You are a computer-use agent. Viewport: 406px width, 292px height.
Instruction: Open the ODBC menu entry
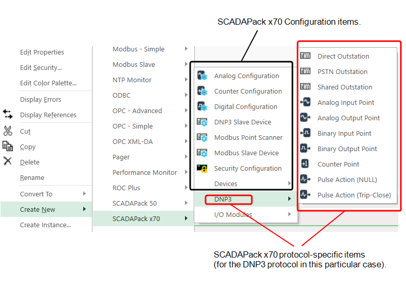click(122, 95)
